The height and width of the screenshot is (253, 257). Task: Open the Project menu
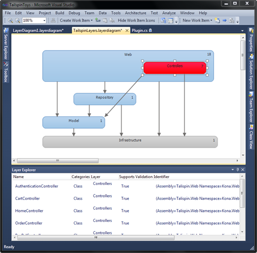tap(45, 13)
